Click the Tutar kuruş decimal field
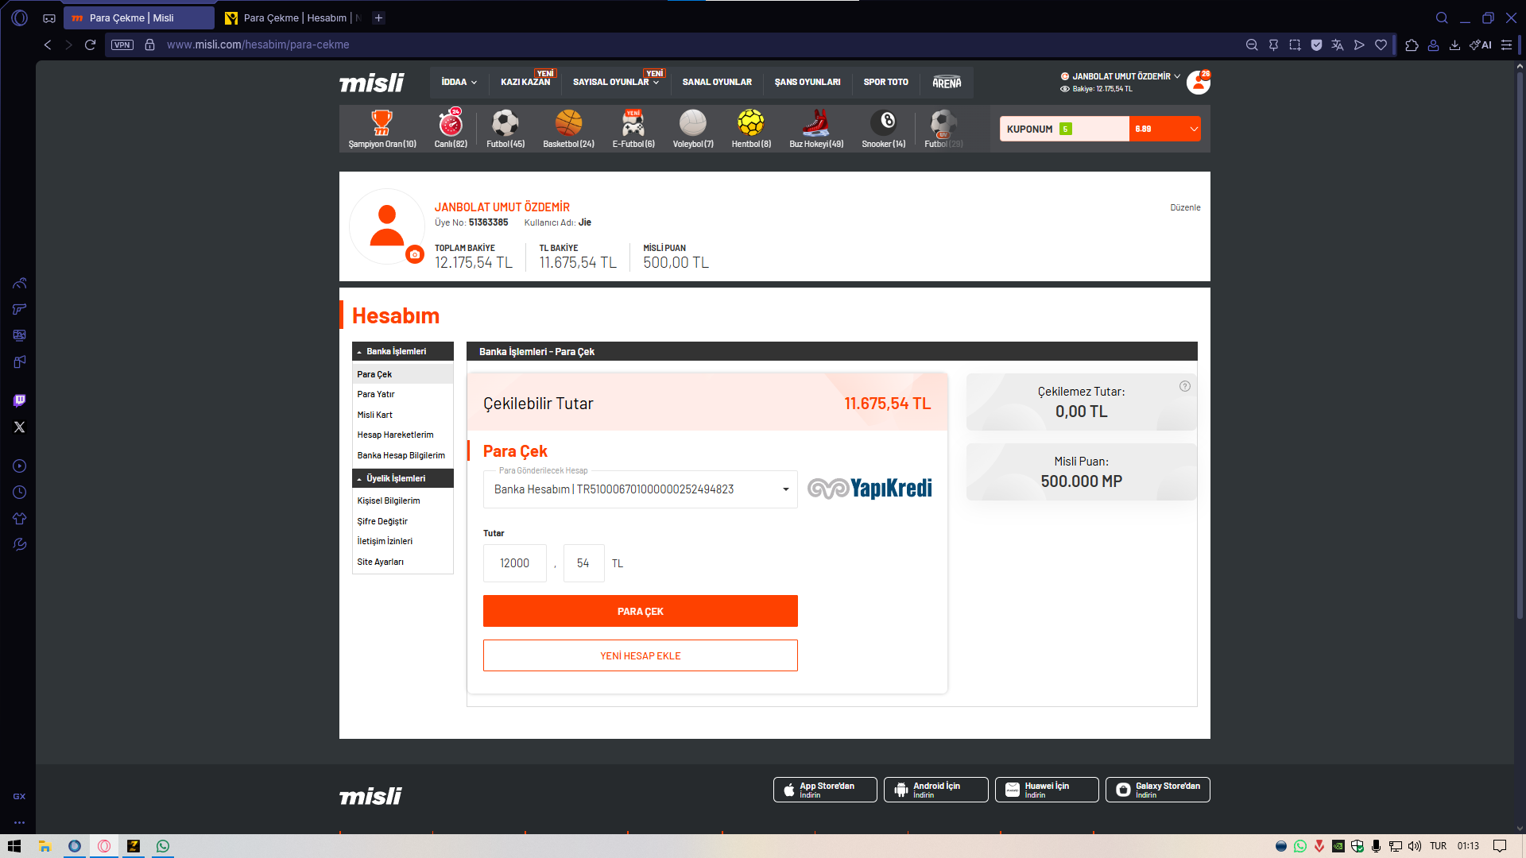 coord(583,563)
